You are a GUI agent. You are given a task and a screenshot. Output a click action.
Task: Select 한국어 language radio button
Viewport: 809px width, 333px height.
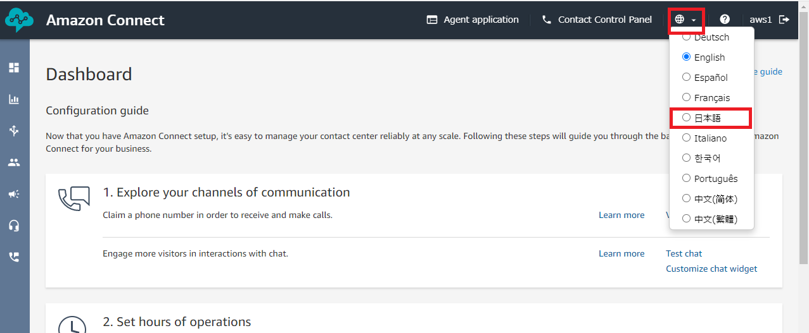click(686, 158)
